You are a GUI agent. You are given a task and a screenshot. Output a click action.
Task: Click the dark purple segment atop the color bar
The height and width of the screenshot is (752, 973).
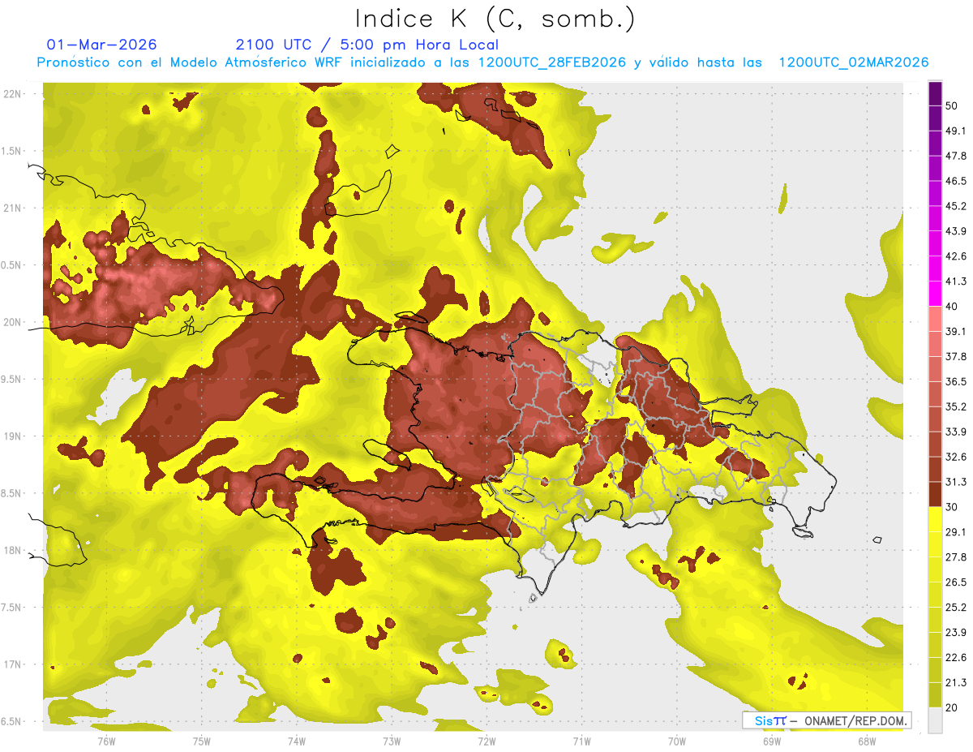(x=936, y=93)
